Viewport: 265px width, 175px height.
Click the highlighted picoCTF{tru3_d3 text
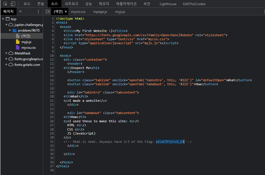170,142
